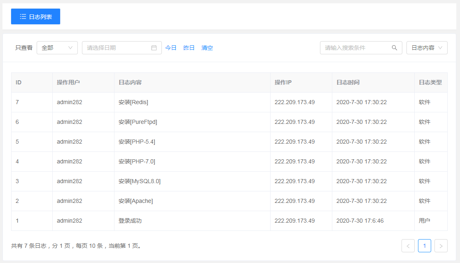This screenshot has height=263, width=460.
Task: Filter logs by 今日
Action: 171,47
